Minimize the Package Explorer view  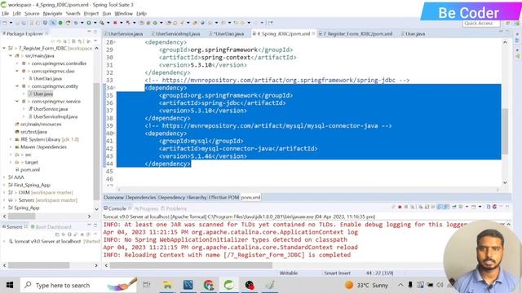click(x=89, y=32)
